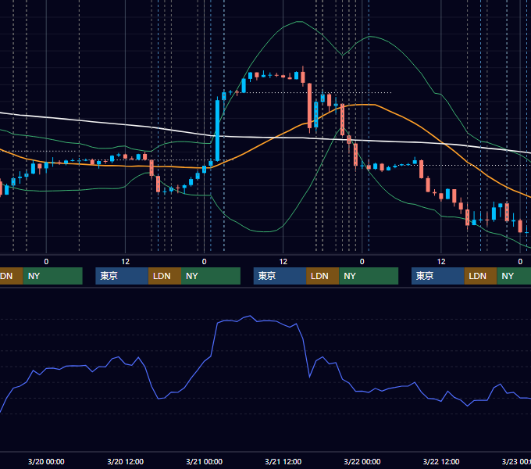Select the NY session block beginning 3/20 evening
The image size is (531, 469).
211,276
